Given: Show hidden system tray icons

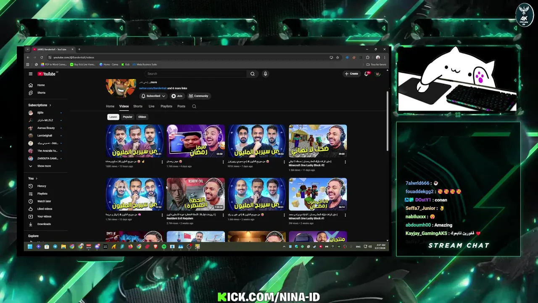Looking at the screenshot, I should tap(284, 247).
